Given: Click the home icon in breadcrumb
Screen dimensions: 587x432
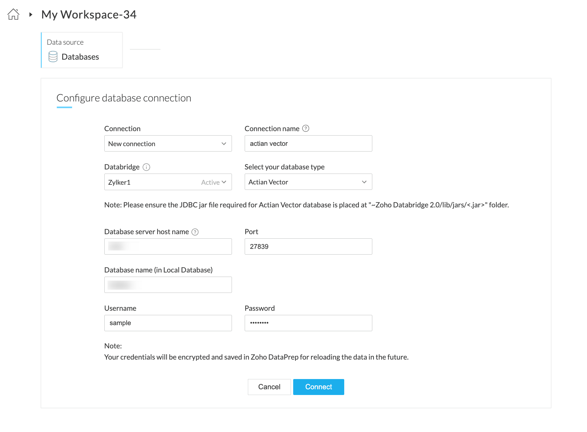Looking at the screenshot, I should (13, 14).
